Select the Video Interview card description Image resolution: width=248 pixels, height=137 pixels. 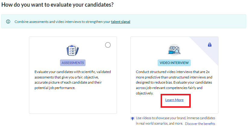point(174,82)
